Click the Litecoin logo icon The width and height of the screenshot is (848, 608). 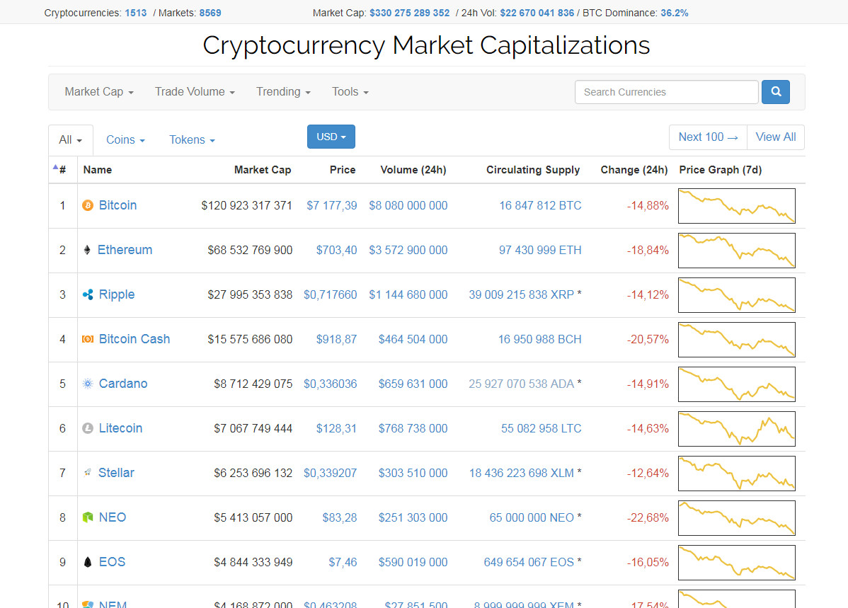pyautogui.click(x=88, y=428)
